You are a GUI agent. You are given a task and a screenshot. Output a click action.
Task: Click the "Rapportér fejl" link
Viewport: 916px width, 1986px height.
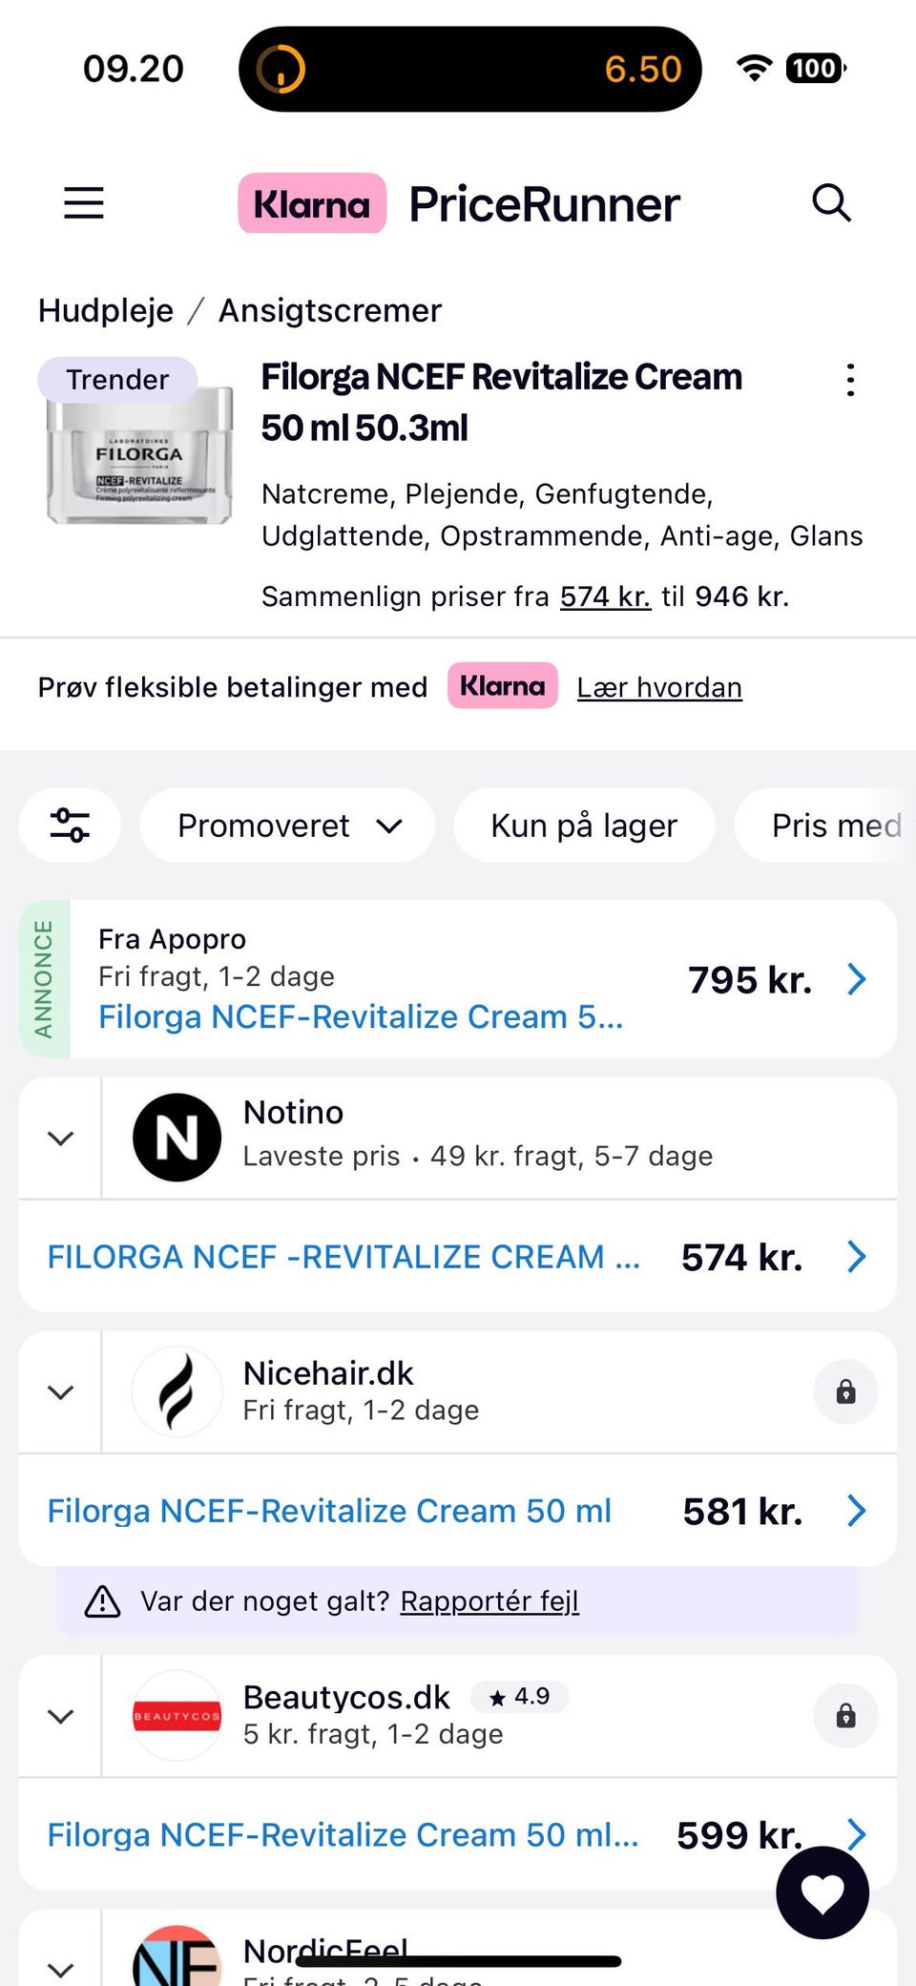489,1601
